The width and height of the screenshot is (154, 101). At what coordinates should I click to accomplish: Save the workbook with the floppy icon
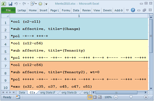coord(10,4)
